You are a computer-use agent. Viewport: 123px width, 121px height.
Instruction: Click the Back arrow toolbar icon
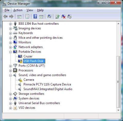pos(6,16)
